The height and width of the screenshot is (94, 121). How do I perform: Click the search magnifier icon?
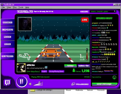115,11
